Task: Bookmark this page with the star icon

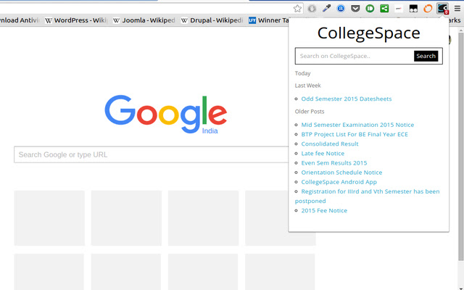Action: click(297, 9)
